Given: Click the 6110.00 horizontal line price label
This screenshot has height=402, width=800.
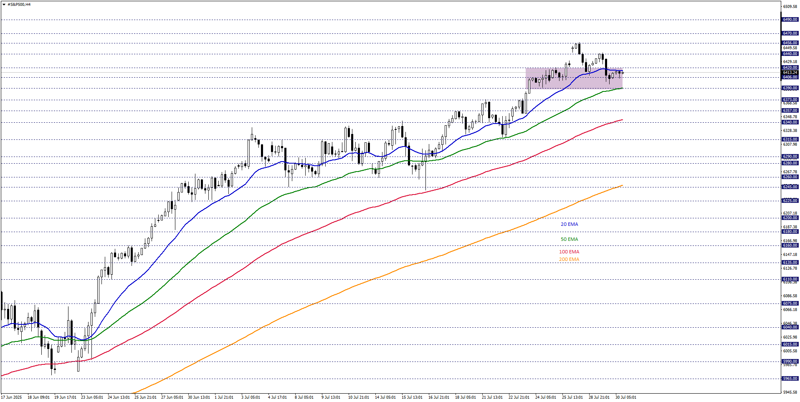Looking at the screenshot, I should (790, 279).
